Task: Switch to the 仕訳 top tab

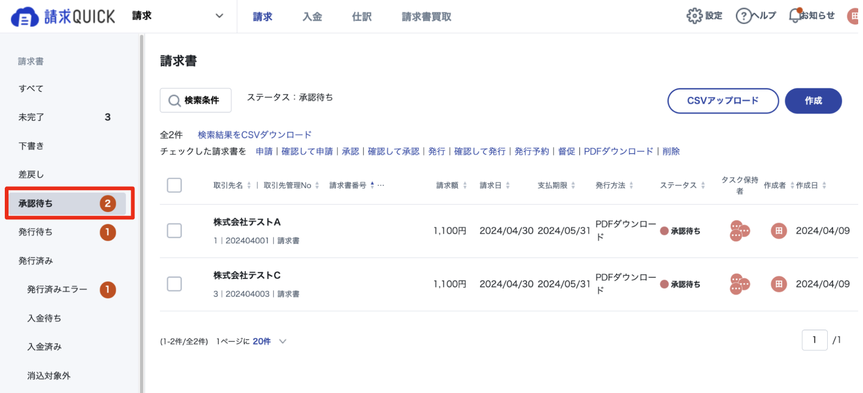Action: pyautogui.click(x=362, y=17)
